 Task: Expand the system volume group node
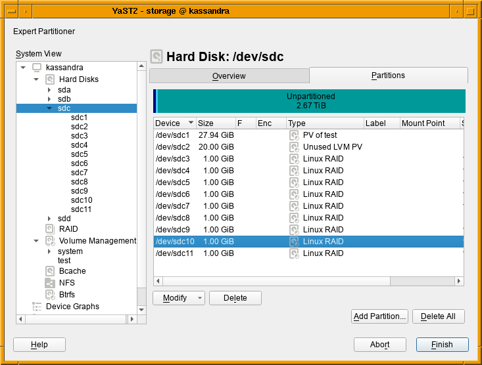[49, 251]
